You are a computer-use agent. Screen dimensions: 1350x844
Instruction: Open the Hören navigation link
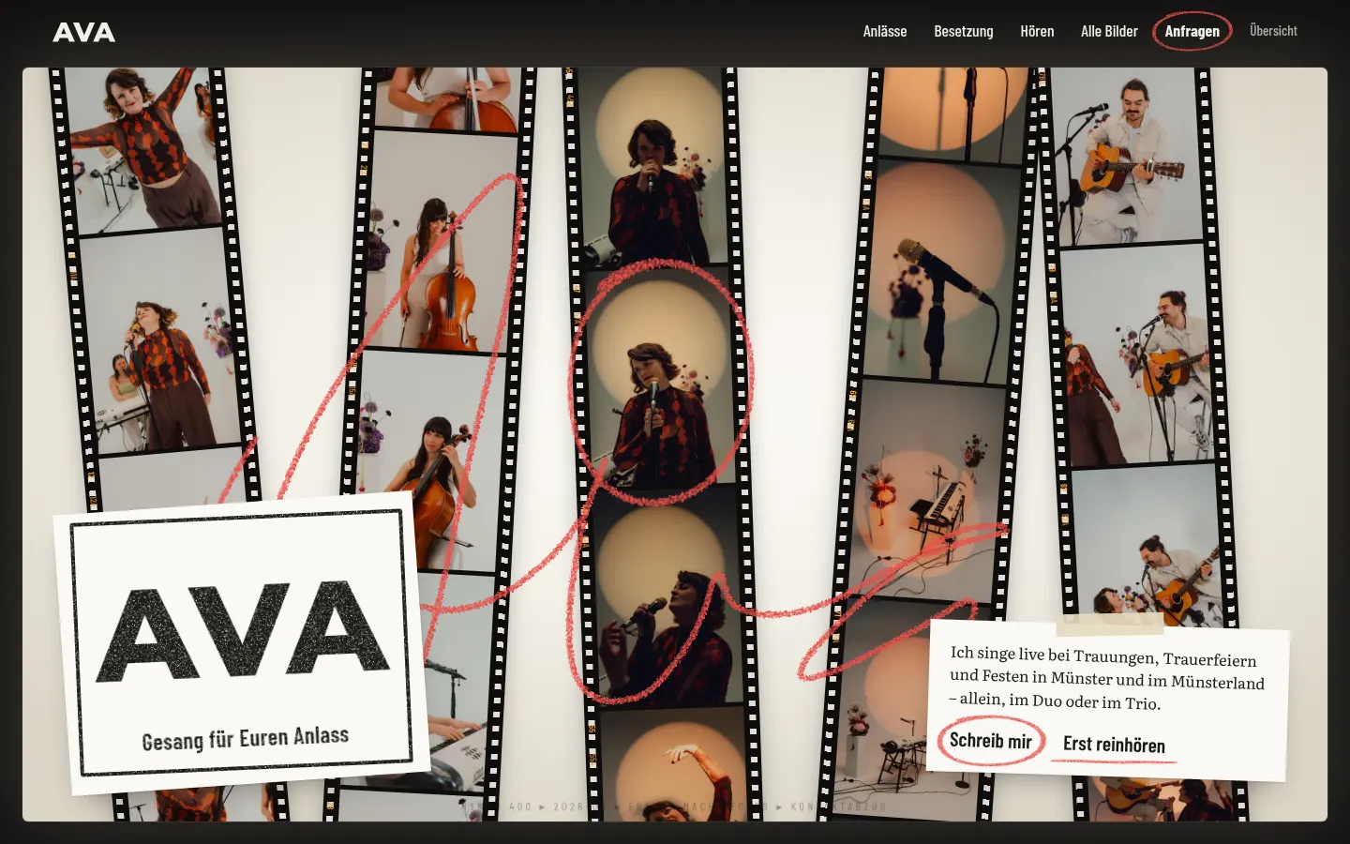coord(1037,31)
